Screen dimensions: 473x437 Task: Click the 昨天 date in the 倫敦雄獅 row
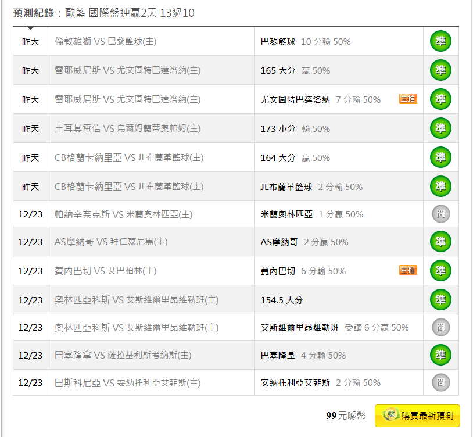[30, 41]
